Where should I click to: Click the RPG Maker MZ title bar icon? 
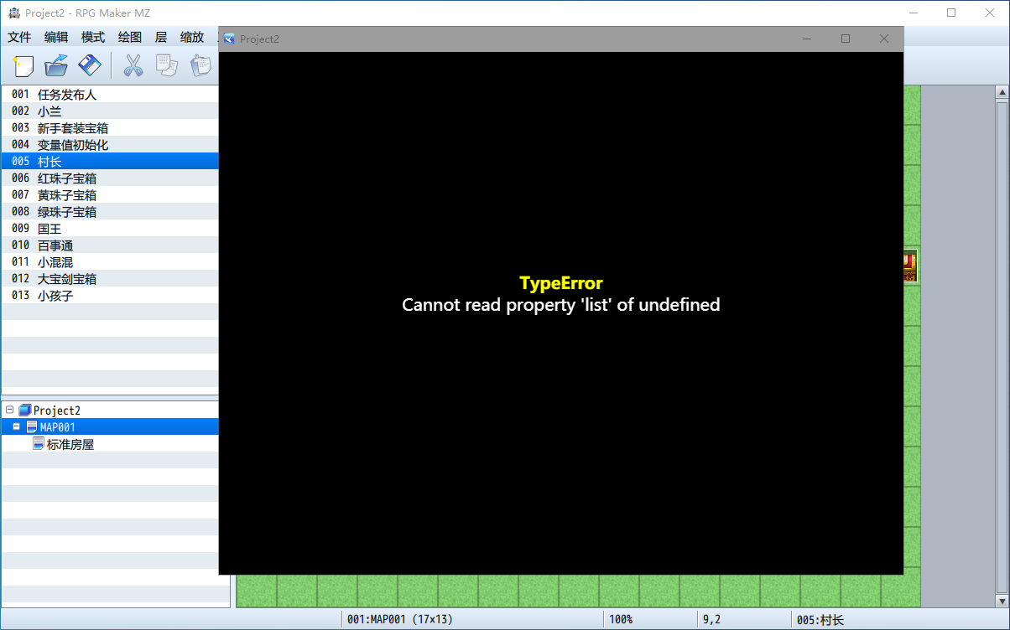[13, 13]
